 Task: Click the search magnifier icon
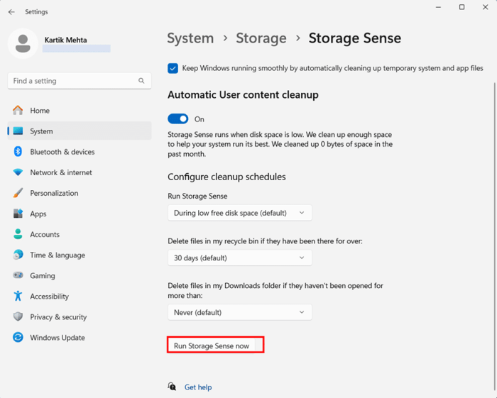pyautogui.click(x=141, y=81)
